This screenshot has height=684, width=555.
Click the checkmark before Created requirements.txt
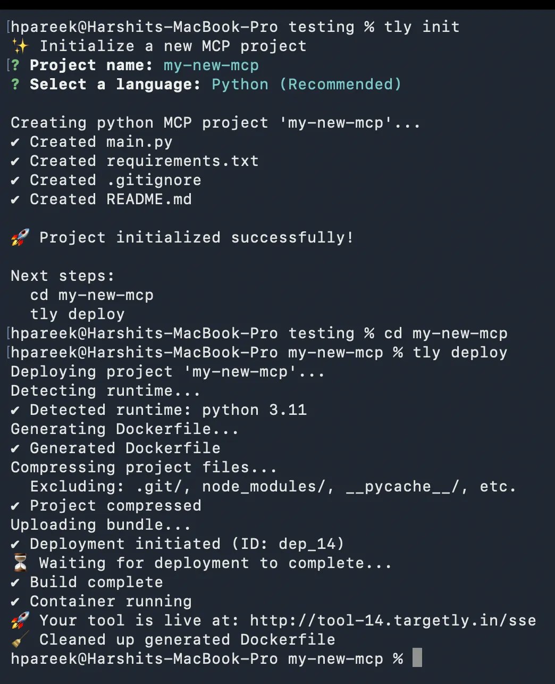point(15,161)
